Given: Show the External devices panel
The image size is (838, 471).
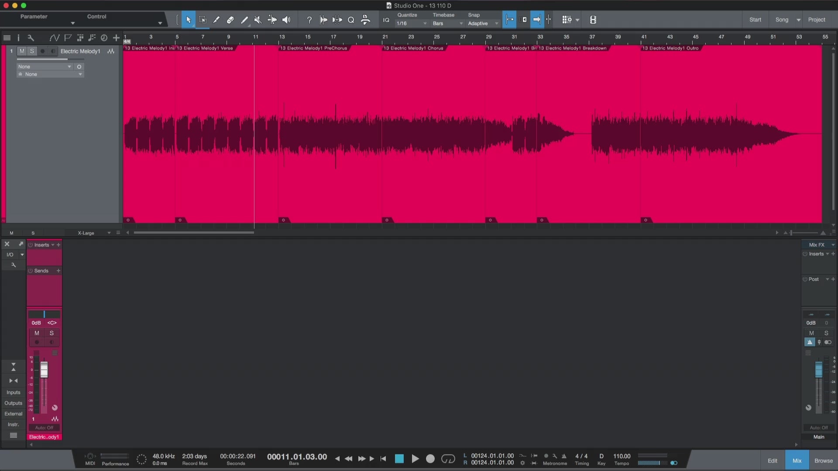Looking at the screenshot, I should click(x=13, y=414).
